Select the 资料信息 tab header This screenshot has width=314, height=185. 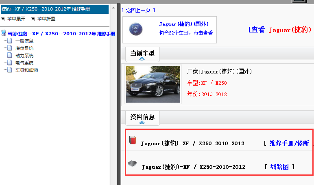[x=142, y=118]
